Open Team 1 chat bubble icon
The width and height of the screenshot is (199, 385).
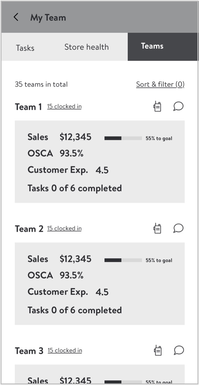pyautogui.click(x=178, y=107)
